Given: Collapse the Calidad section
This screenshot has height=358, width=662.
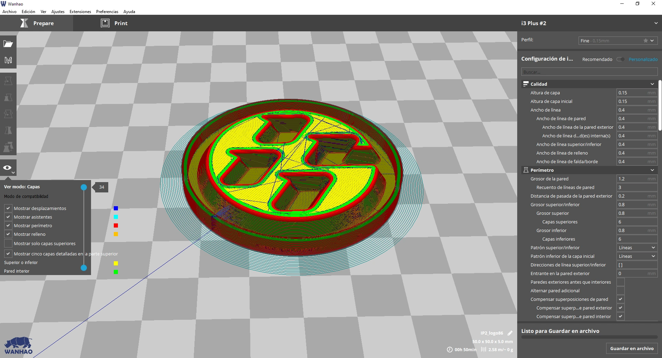Looking at the screenshot, I should 652,84.
